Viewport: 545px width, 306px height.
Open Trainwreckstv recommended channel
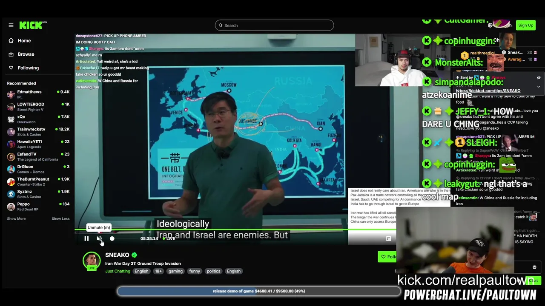coord(38,132)
